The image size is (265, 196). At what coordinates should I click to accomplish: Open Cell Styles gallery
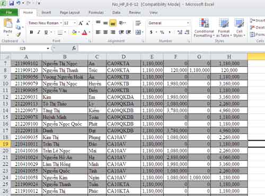coord(239,28)
